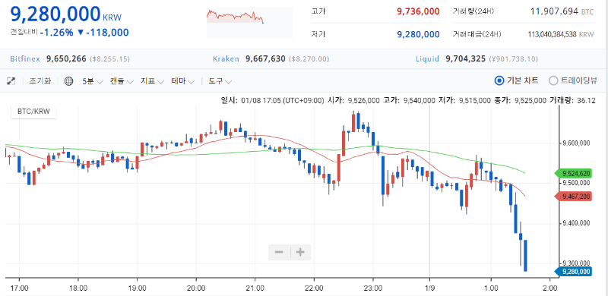Image resolution: width=608 pixels, height=296 pixels.
Task: Click the 1/9 date axis label
Action: (x=429, y=288)
